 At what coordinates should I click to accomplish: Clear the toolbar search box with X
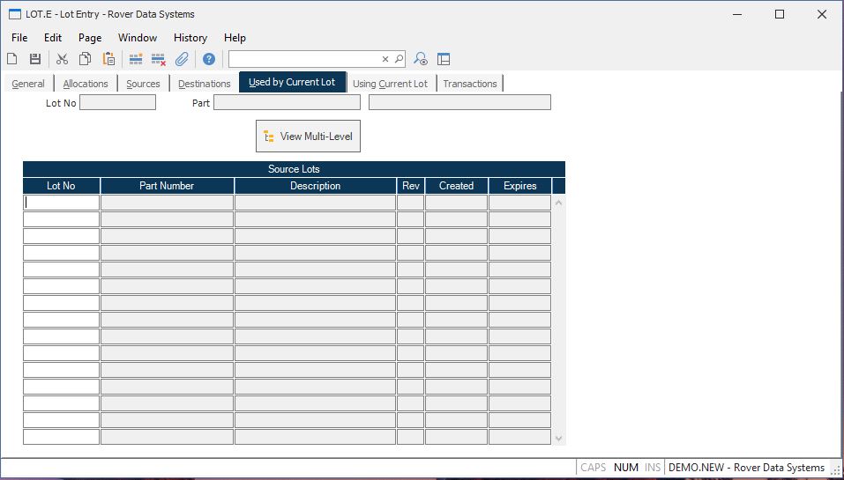385,59
